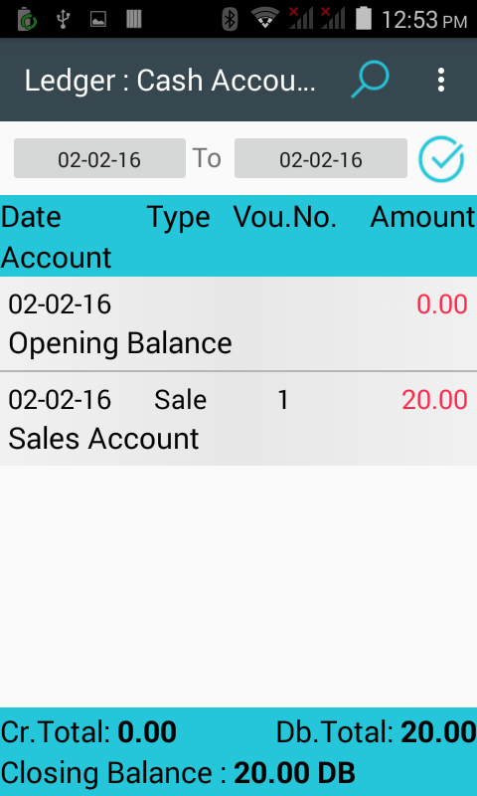Tap the USB connection status icon
This screenshot has width=477, height=796.
pyautogui.click(x=63, y=19)
